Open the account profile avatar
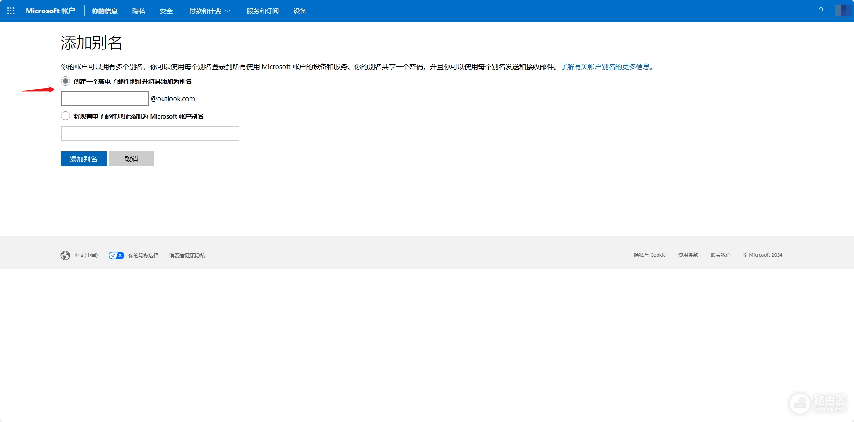Viewport: 854px width, 422px height. [843, 11]
